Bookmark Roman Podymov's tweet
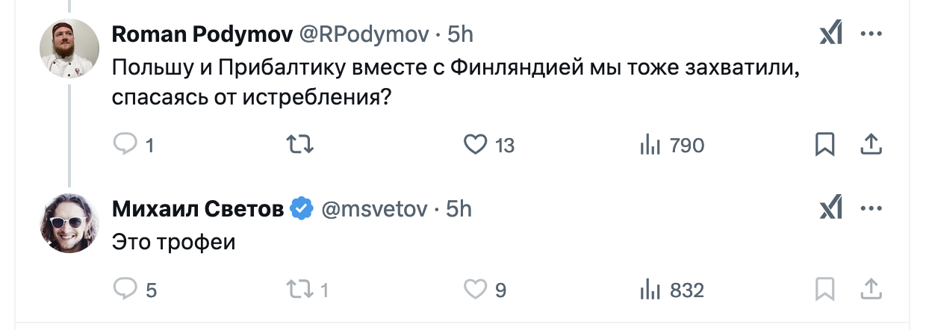This screenshot has height=330, width=929. coord(824,145)
